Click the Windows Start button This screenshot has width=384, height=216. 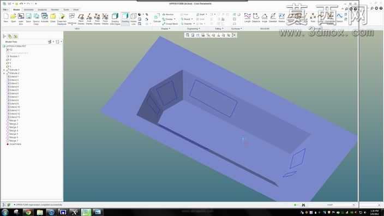(x=5, y=212)
